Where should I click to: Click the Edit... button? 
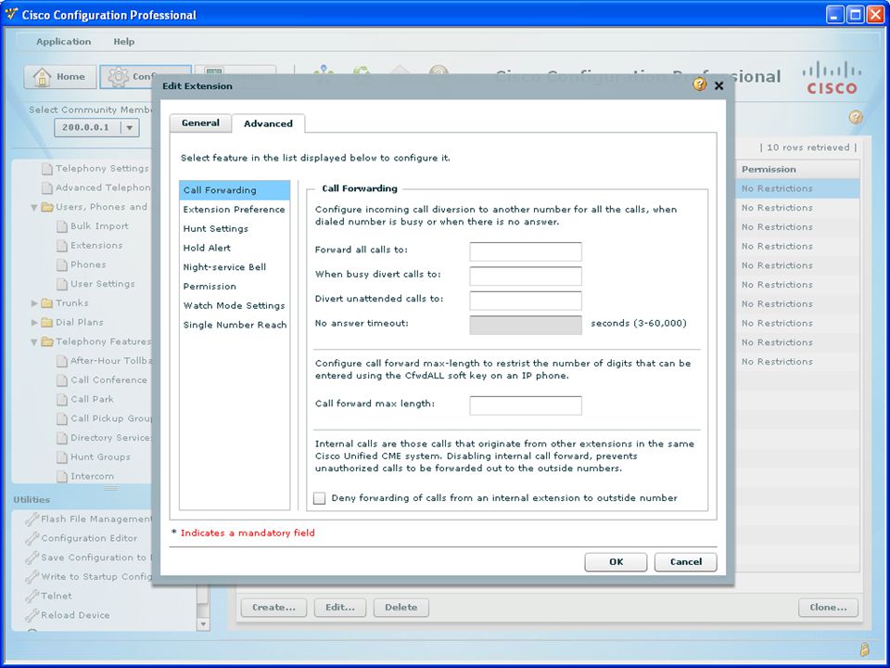340,607
